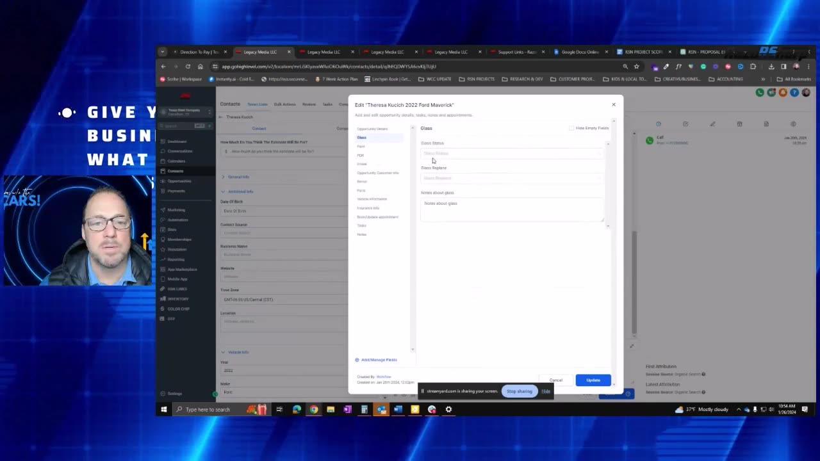Select the PDR section in dialog sidebar
Viewport: 820px width, 461px height.
[361, 155]
